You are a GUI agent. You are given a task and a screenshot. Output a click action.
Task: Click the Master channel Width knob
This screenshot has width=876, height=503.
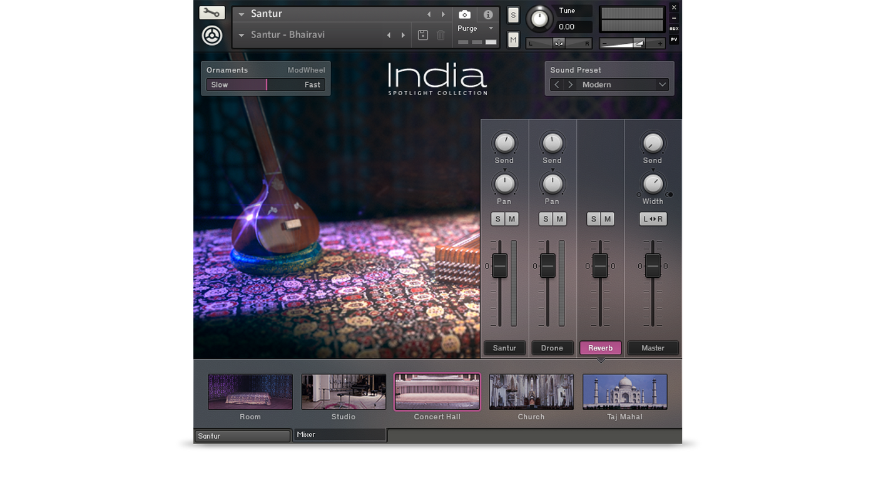click(x=653, y=184)
